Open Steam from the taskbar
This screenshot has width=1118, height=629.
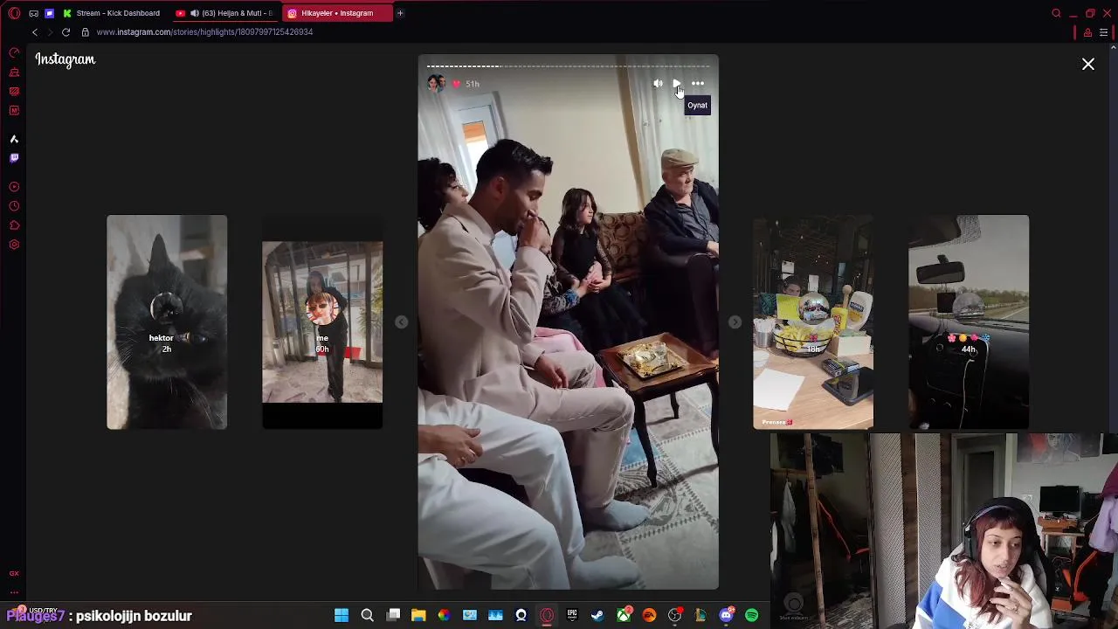(x=597, y=615)
